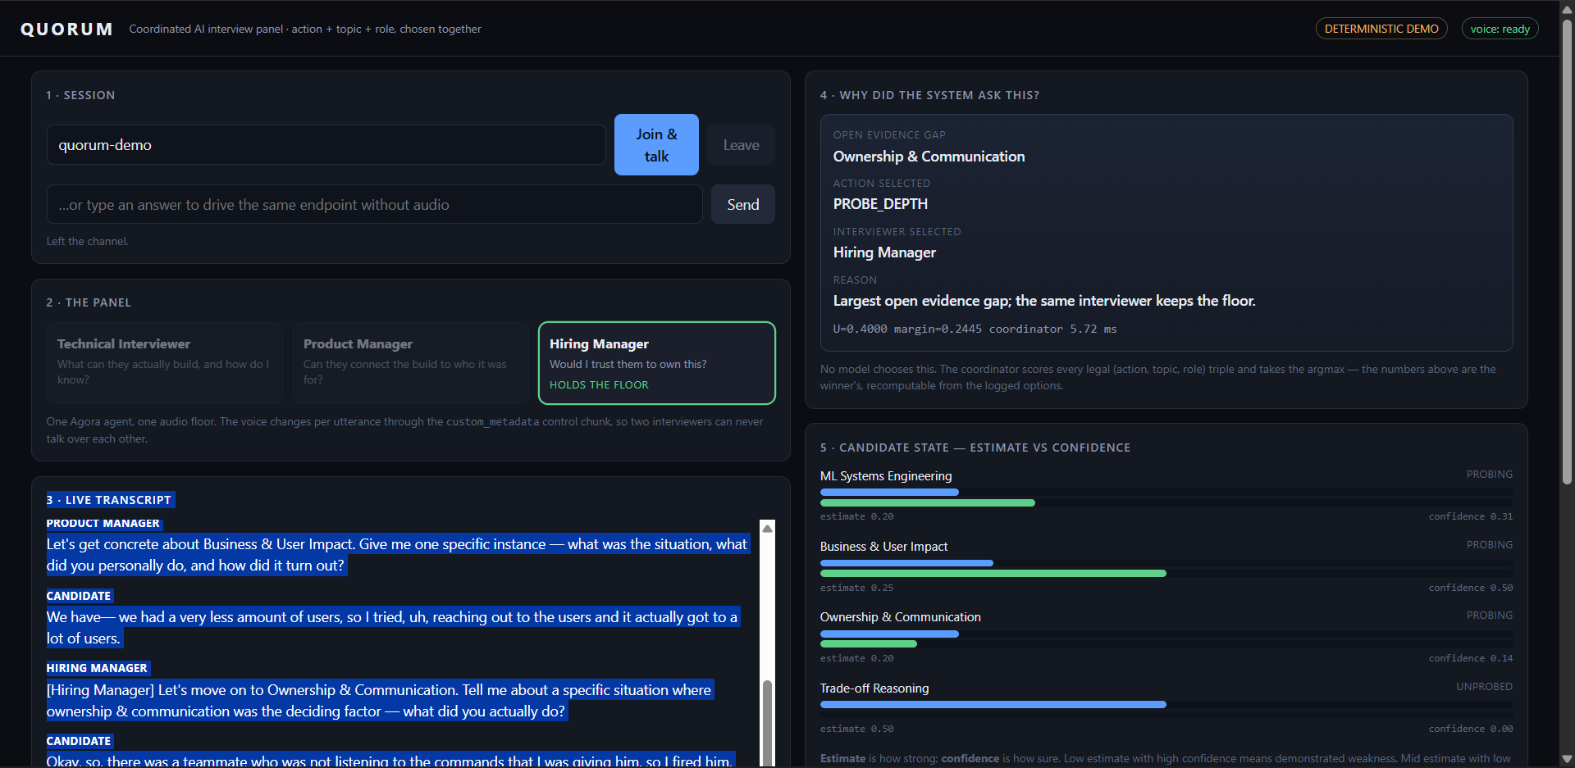Screen dimensions: 1575x768
Task: Focus the type an answer input field
Action: pyautogui.click(x=374, y=205)
